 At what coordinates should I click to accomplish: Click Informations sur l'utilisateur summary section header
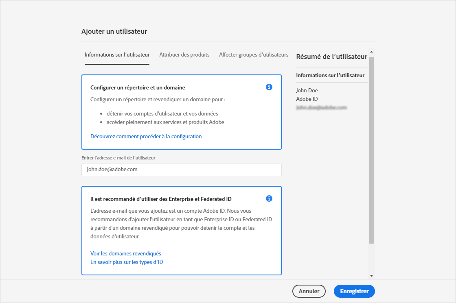[330, 75]
